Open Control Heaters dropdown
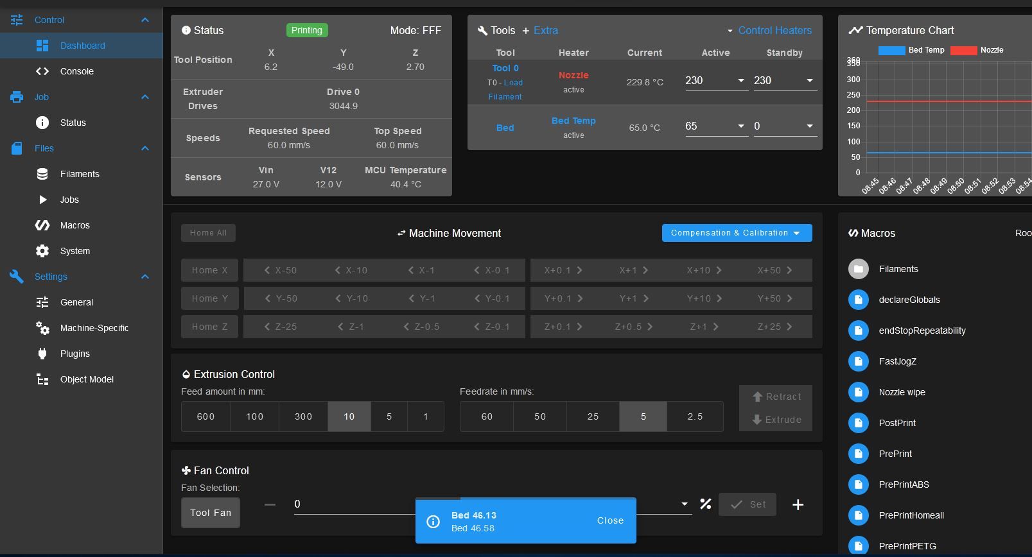Screen dimensions: 1032x557 tap(769, 30)
